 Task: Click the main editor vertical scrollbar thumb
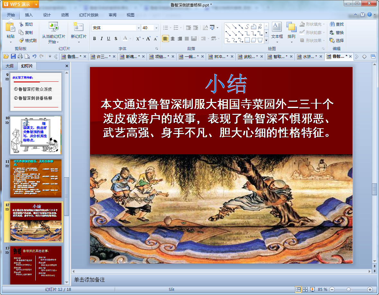(374, 189)
